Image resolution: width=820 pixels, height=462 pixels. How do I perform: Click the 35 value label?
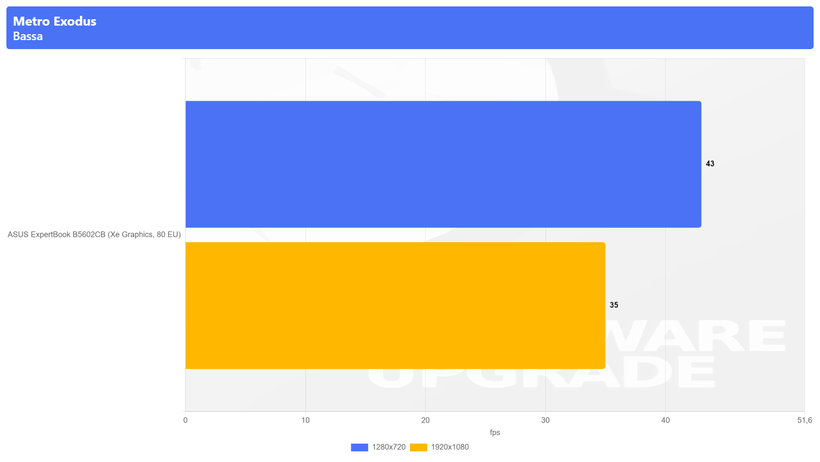pos(614,305)
